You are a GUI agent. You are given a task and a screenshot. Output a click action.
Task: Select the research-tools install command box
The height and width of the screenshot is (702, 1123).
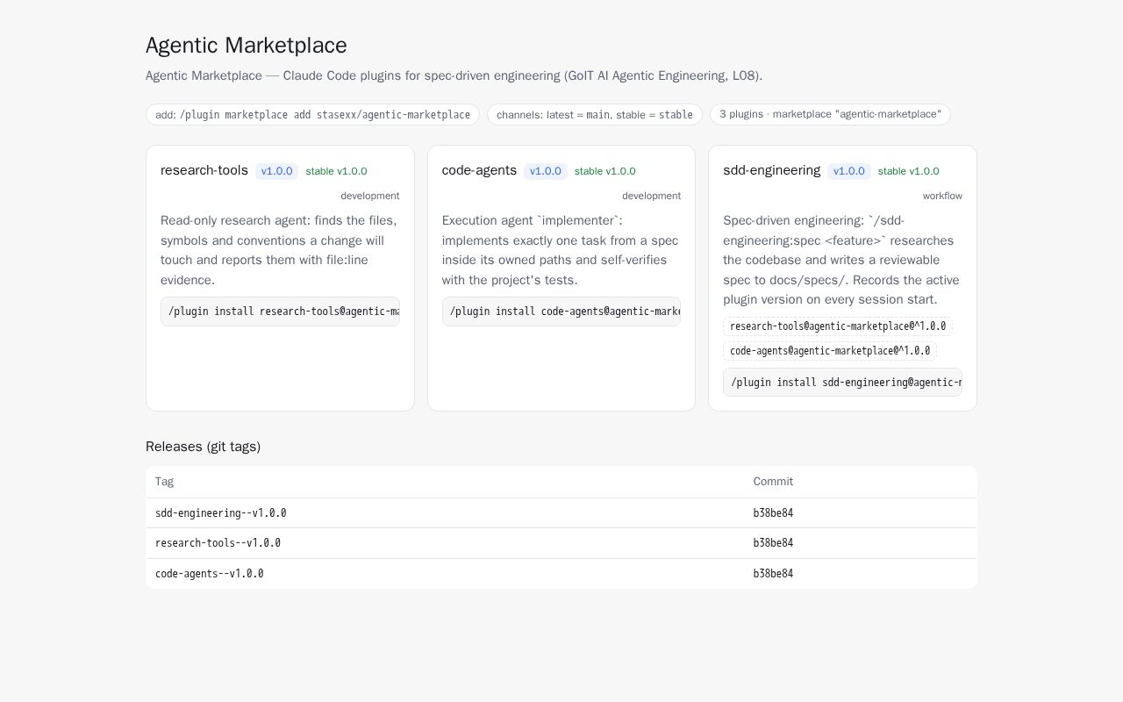280,312
